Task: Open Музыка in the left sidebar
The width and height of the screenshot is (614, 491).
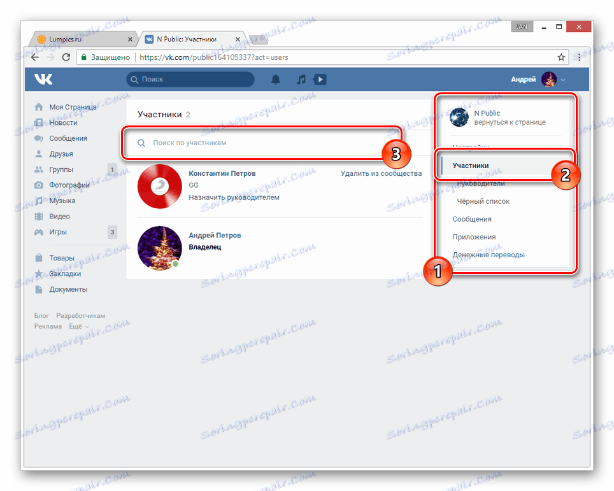Action: (x=62, y=201)
